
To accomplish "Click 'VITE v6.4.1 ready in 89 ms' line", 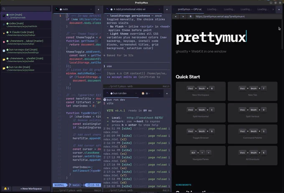I will coord(129,111).
